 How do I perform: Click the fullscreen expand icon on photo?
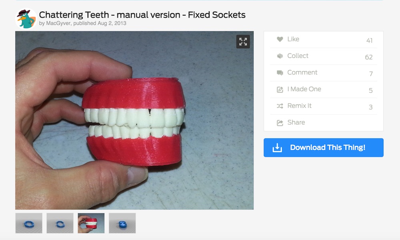[243, 42]
